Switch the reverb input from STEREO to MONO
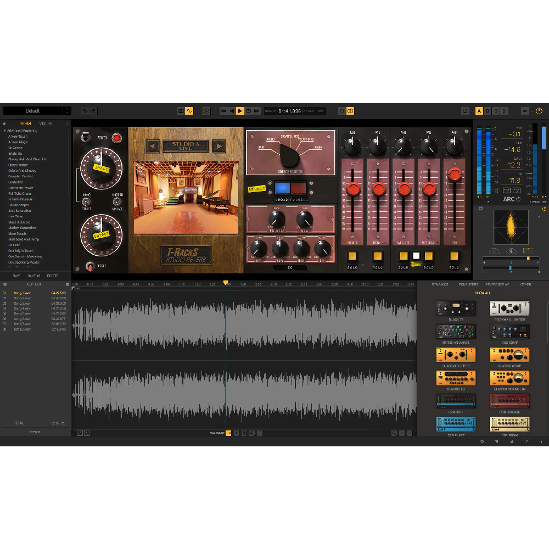The width and height of the screenshot is (549, 549). (87, 201)
